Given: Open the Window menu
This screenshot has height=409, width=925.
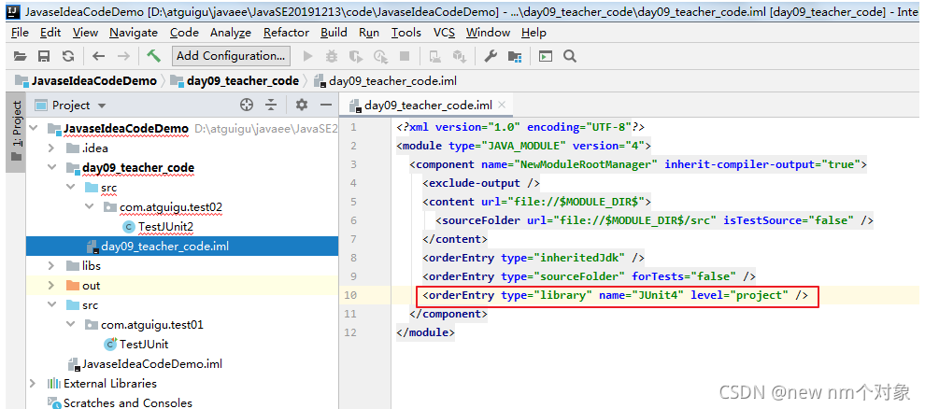Looking at the screenshot, I should click(x=488, y=33).
